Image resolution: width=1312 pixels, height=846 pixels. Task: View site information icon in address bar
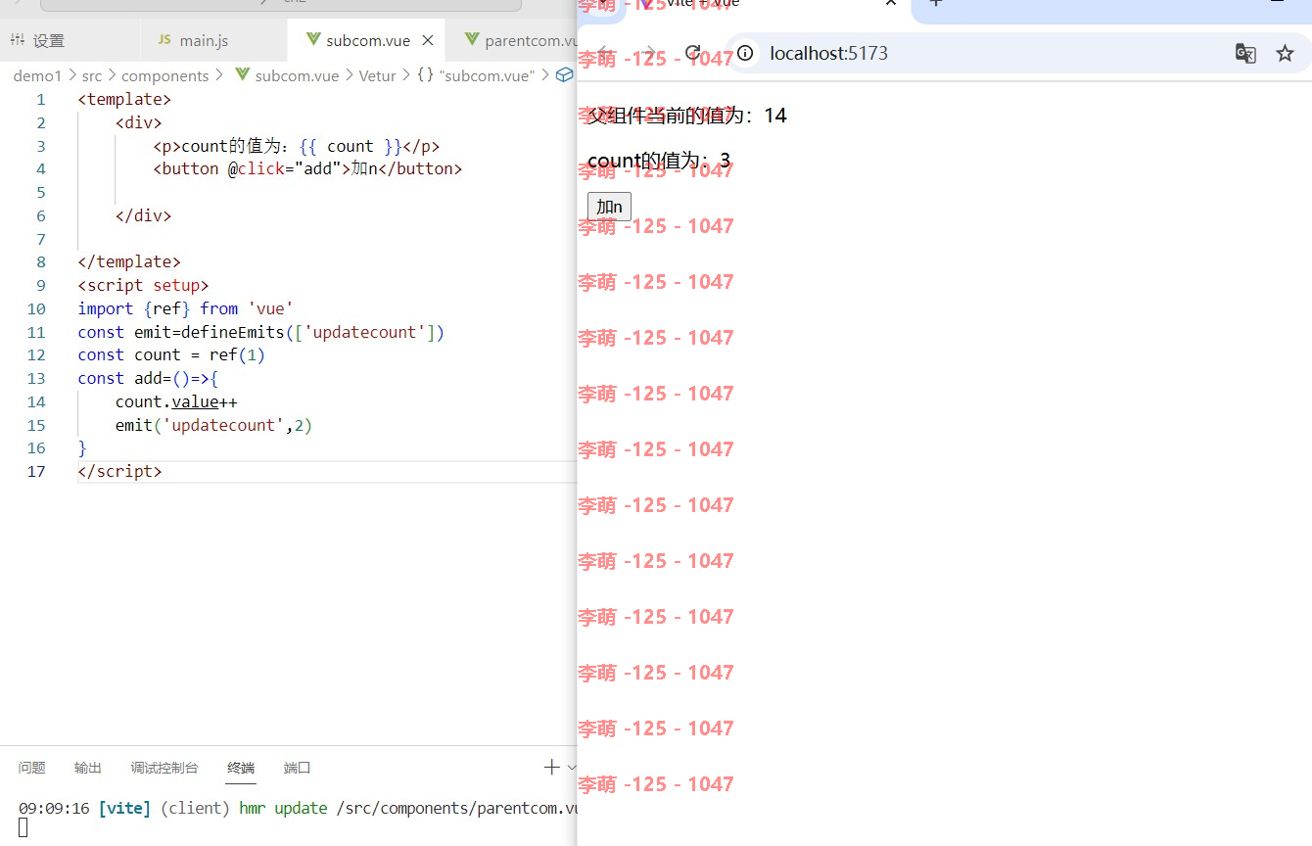pos(746,53)
